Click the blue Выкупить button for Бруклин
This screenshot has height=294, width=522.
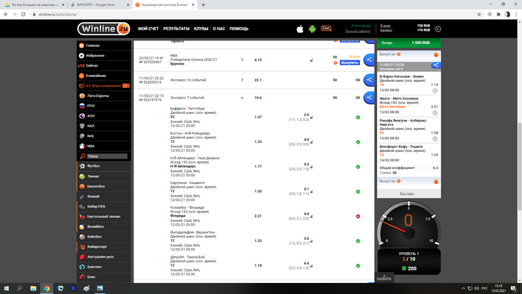pyautogui.click(x=350, y=63)
